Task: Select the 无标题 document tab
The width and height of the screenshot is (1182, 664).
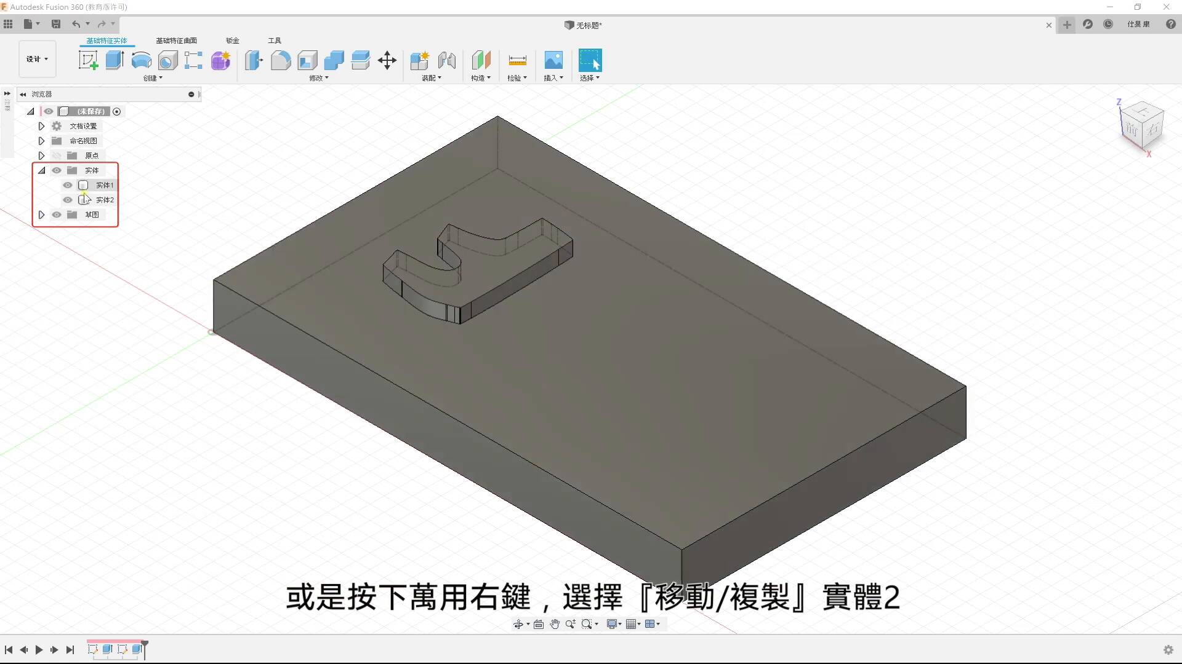Action: pos(584,25)
